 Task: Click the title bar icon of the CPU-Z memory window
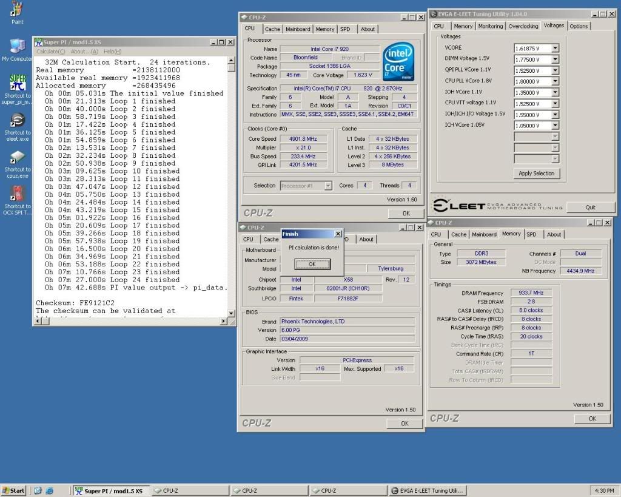click(x=431, y=223)
